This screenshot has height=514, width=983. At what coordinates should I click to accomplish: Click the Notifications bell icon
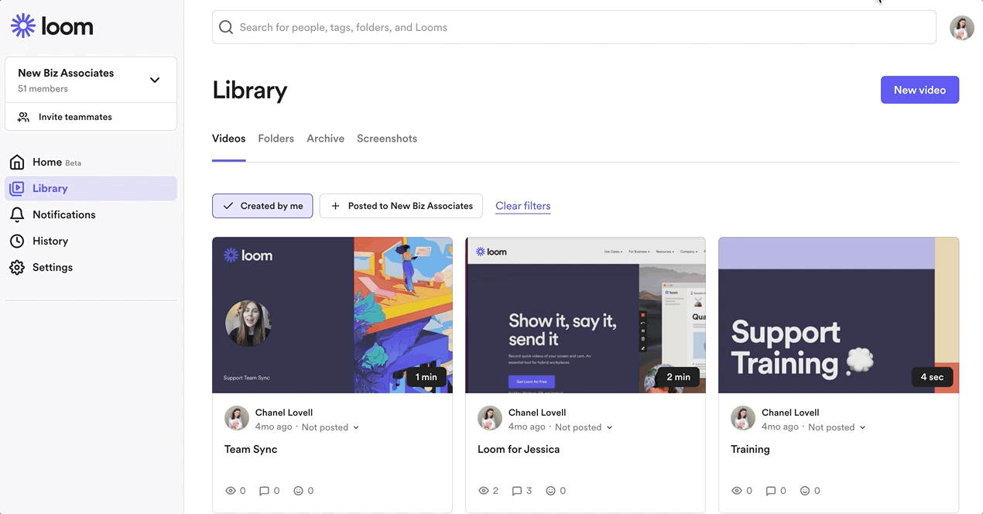[17, 214]
